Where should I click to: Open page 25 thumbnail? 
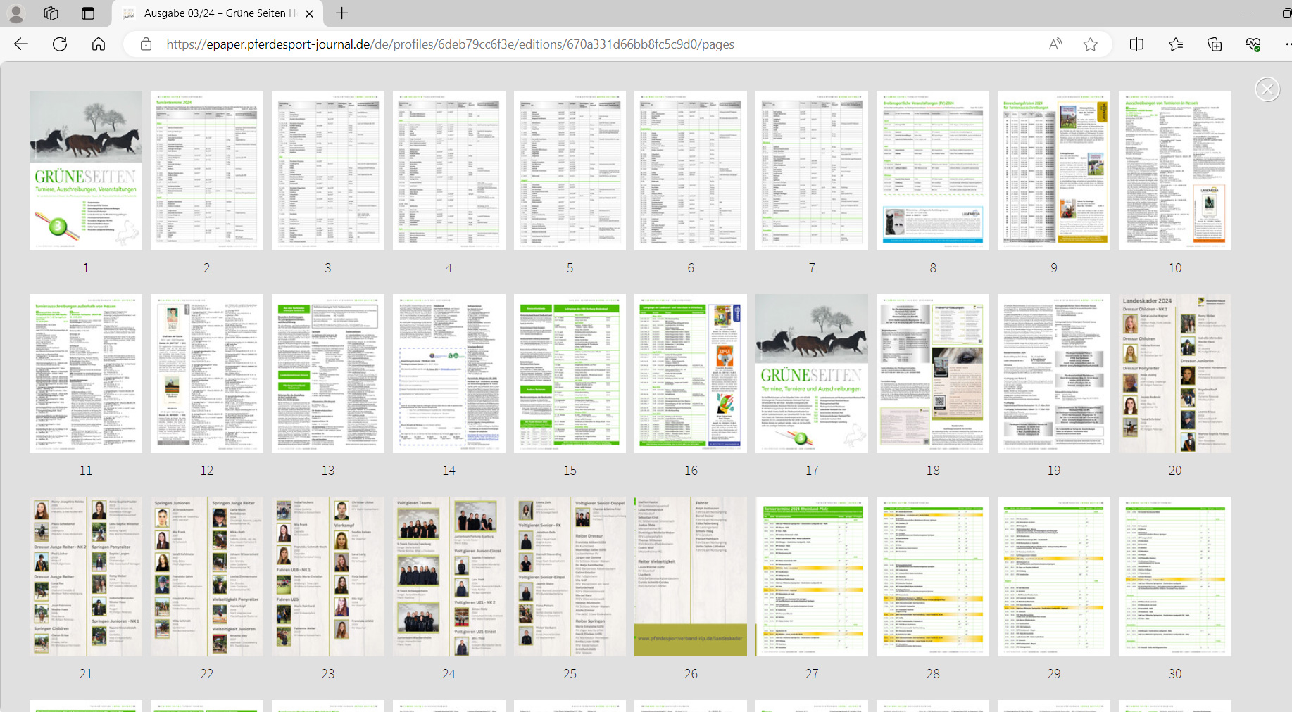tap(570, 577)
